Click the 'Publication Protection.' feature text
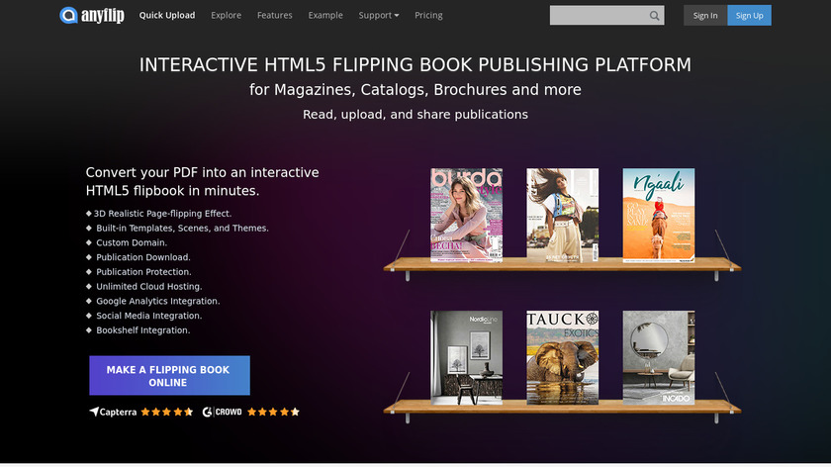The image size is (831, 467). [x=143, y=272]
